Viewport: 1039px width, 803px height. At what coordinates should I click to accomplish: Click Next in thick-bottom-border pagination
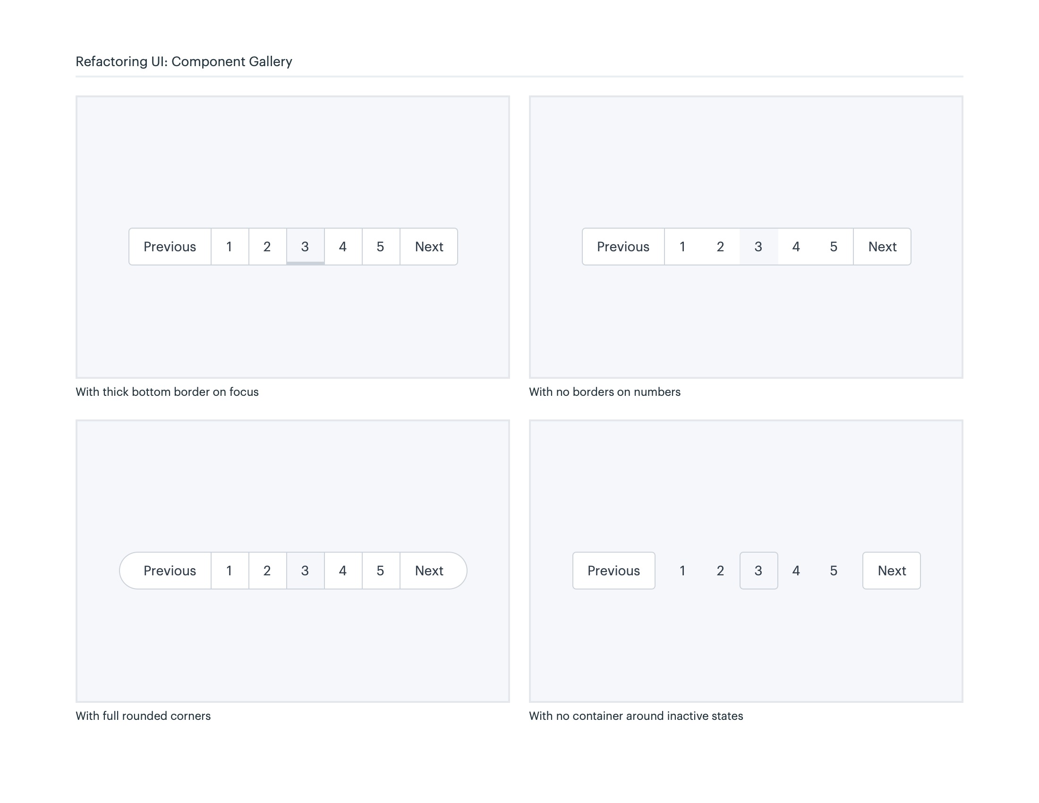click(x=429, y=247)
